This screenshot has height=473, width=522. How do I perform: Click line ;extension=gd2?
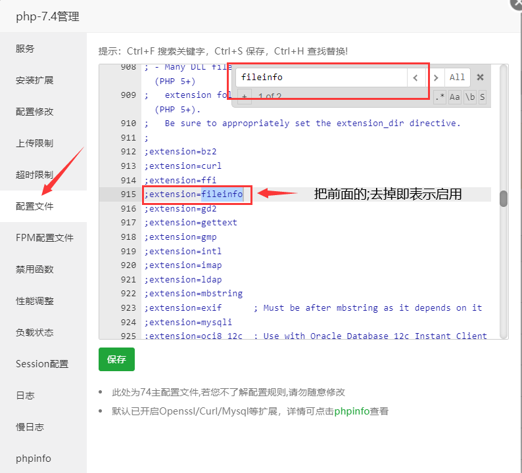click(180, 208)
